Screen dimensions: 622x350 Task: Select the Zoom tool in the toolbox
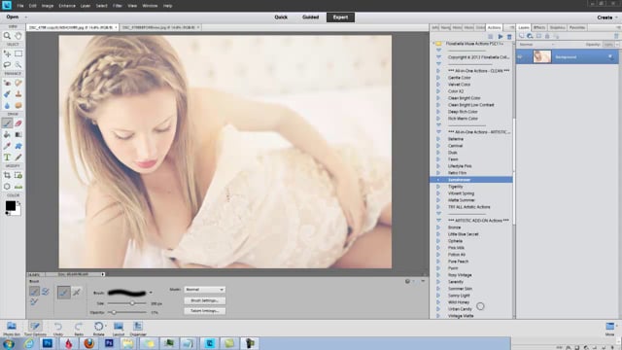(7, 36)
